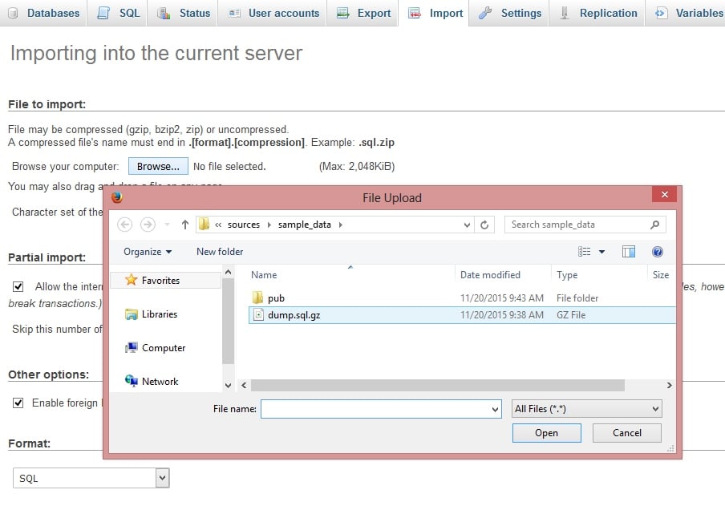Click the view layout icon in dialog toolbar
This screenshot has width=725, height=506.
(x=585, y=252)
